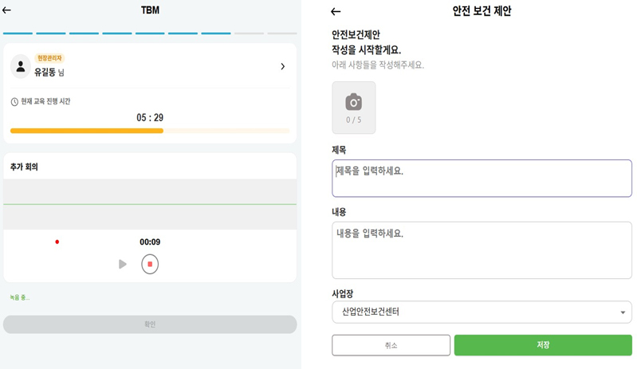Stop the recording with the stop button
637x369 pixels.
pyautogui.click(x=150, y=264)
